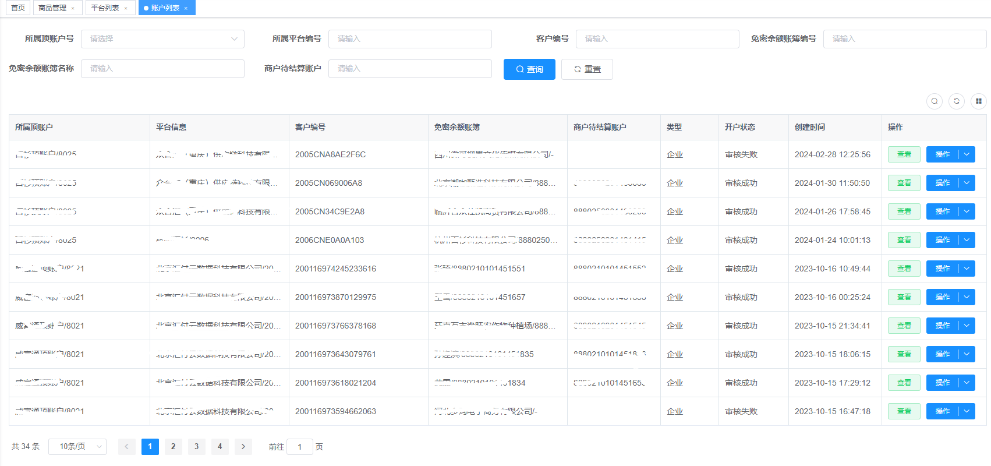Click 查看 for row 2005CN069006A8
This screenshot has height=466, width=991.
point(904,183)
